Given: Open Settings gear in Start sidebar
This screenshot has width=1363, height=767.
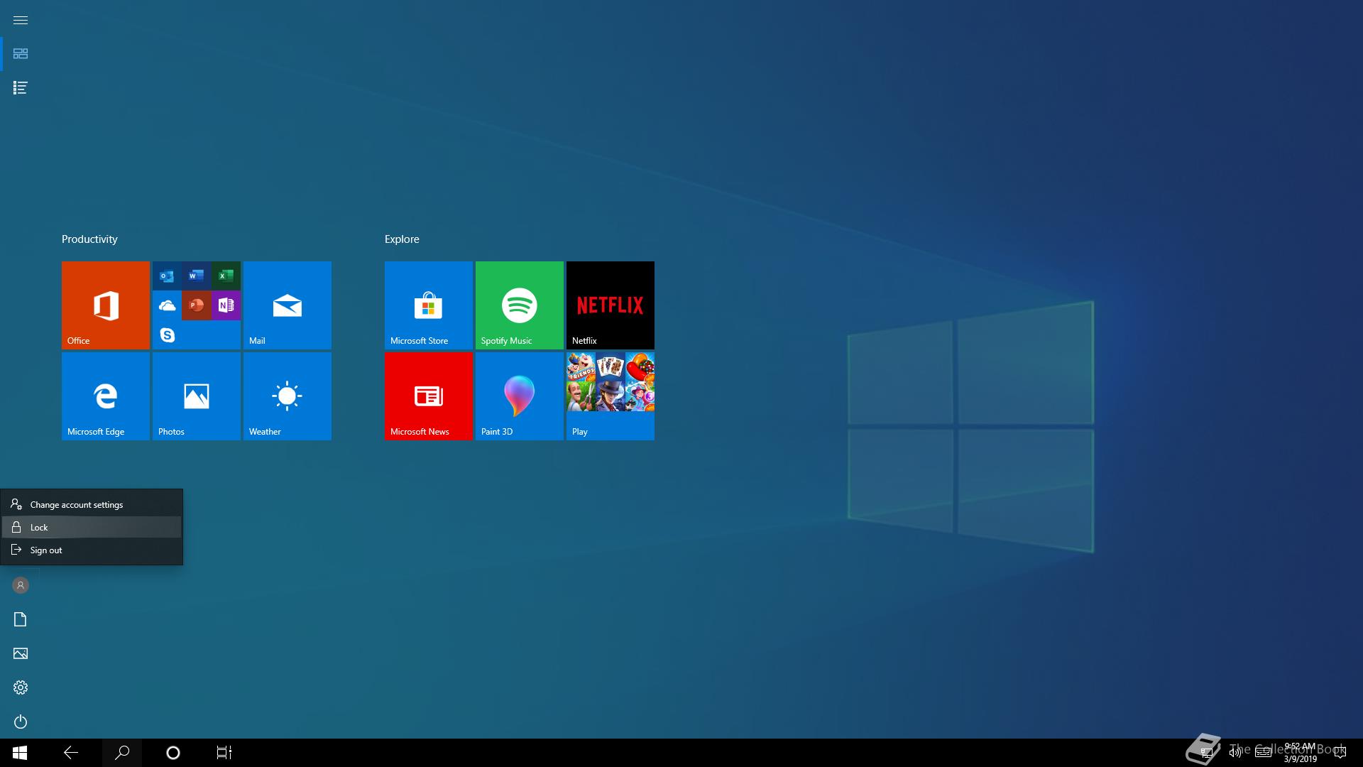Looking at the screenshot, I should 20,687.
